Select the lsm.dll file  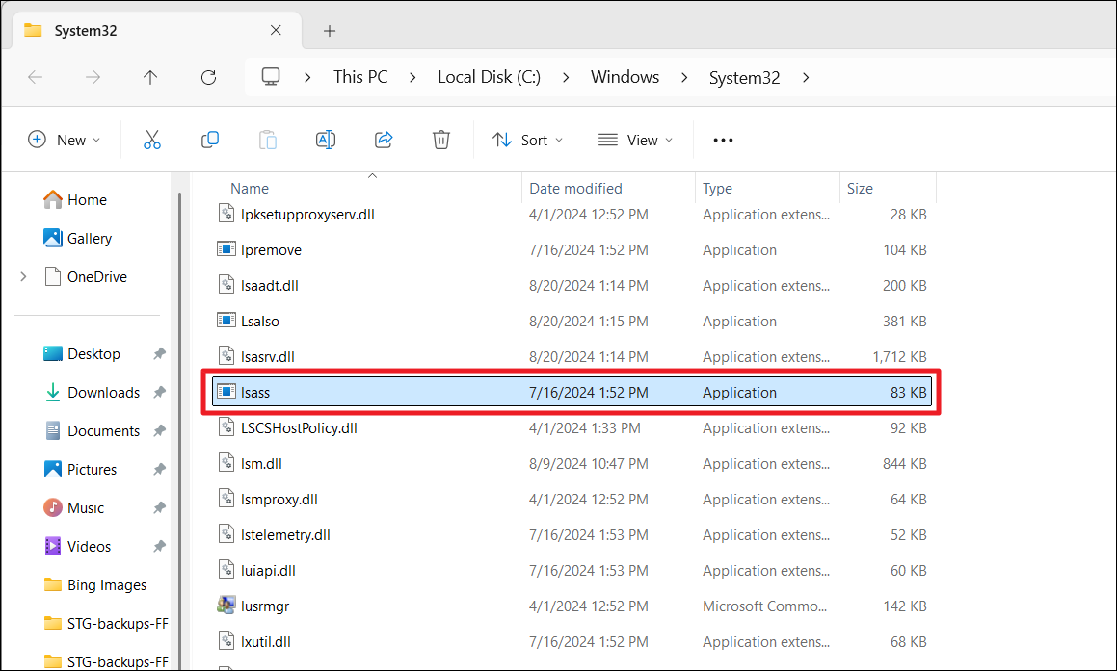tap(261, 464)
